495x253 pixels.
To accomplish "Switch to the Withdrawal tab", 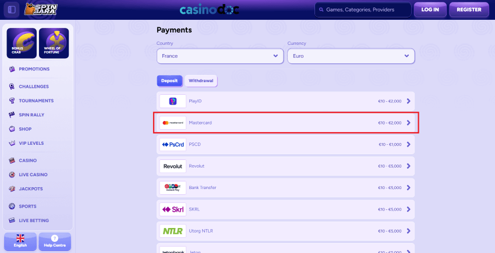I will pos(201,81).
